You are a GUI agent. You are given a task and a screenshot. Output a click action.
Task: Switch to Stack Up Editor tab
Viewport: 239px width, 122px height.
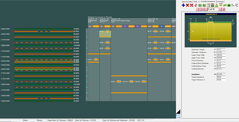(x=187, y=2)
